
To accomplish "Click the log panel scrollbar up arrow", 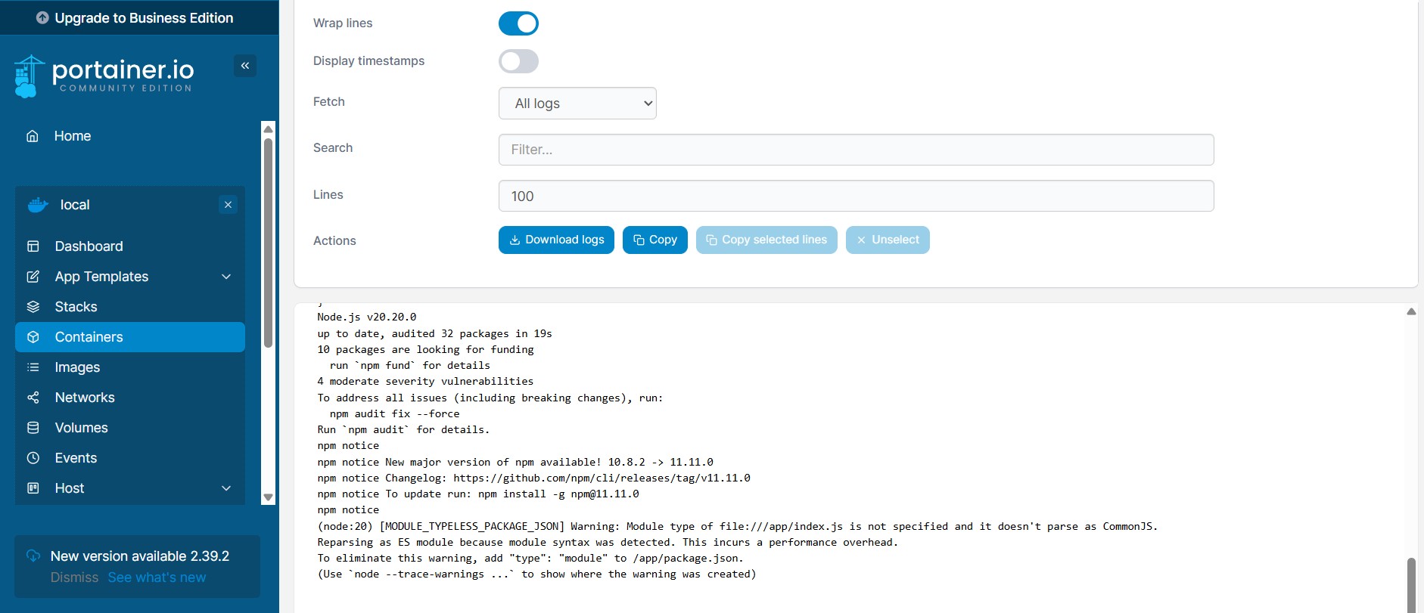I will (1411, 311).
